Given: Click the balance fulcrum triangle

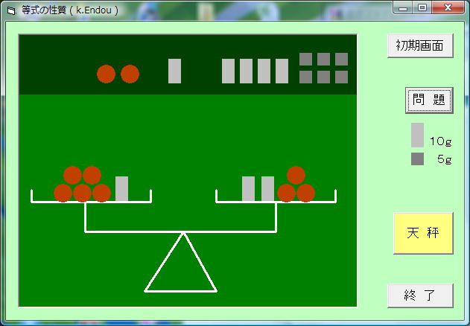Looking at the screenshot, I should [x=181, y=263].
